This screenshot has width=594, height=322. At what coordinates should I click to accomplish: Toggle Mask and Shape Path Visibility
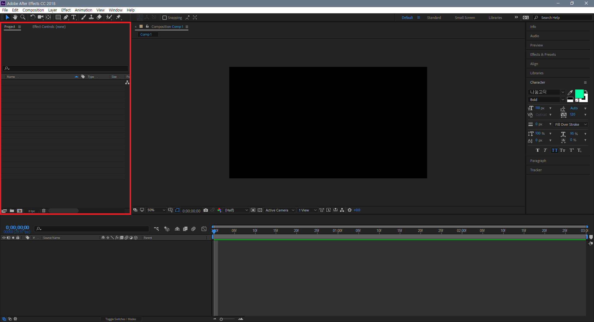pyautogui.click(x=177, y=210)
